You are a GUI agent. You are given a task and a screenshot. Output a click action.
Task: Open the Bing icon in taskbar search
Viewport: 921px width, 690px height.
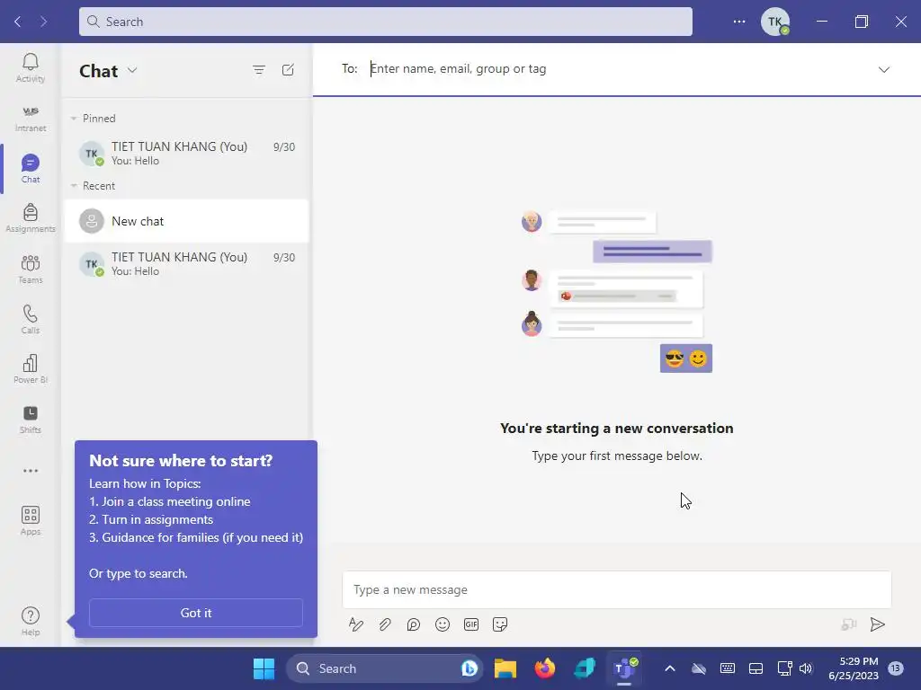tap(469, 668)
